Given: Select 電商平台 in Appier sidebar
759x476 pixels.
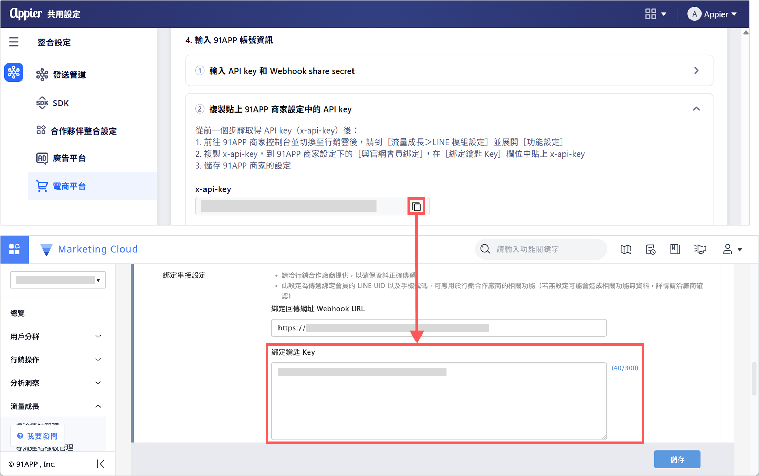Looking at the screenshot, I should (x=92, y=186).
